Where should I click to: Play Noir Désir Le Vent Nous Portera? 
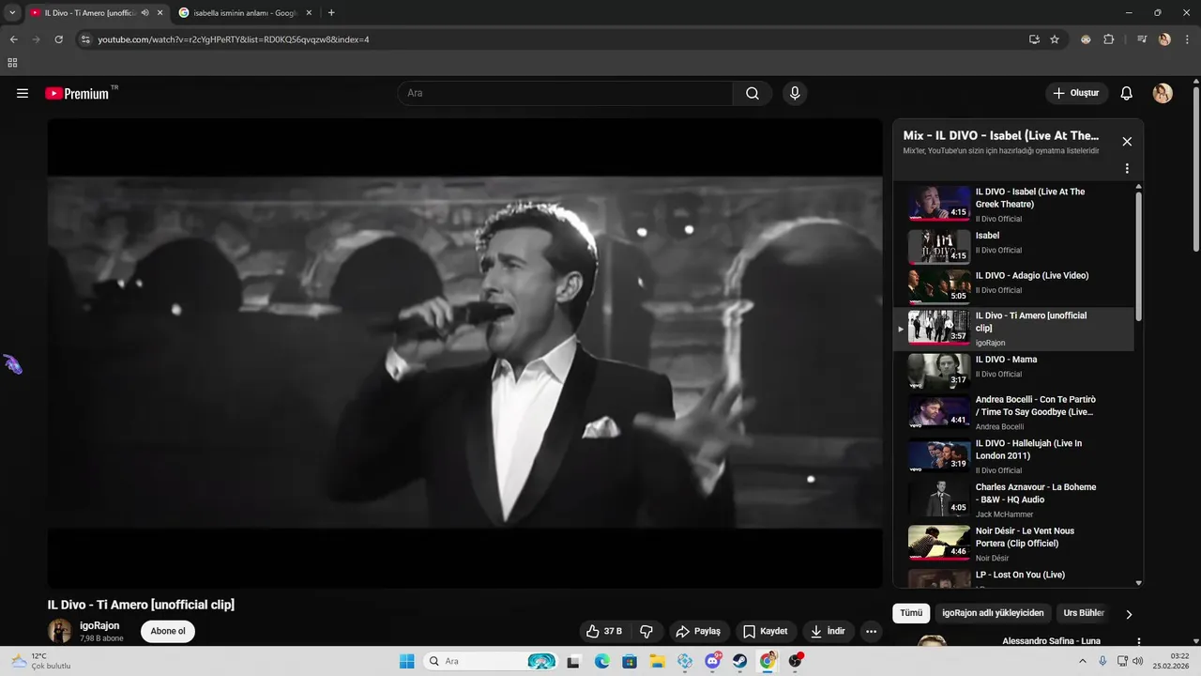click(x=1013, y=544)
